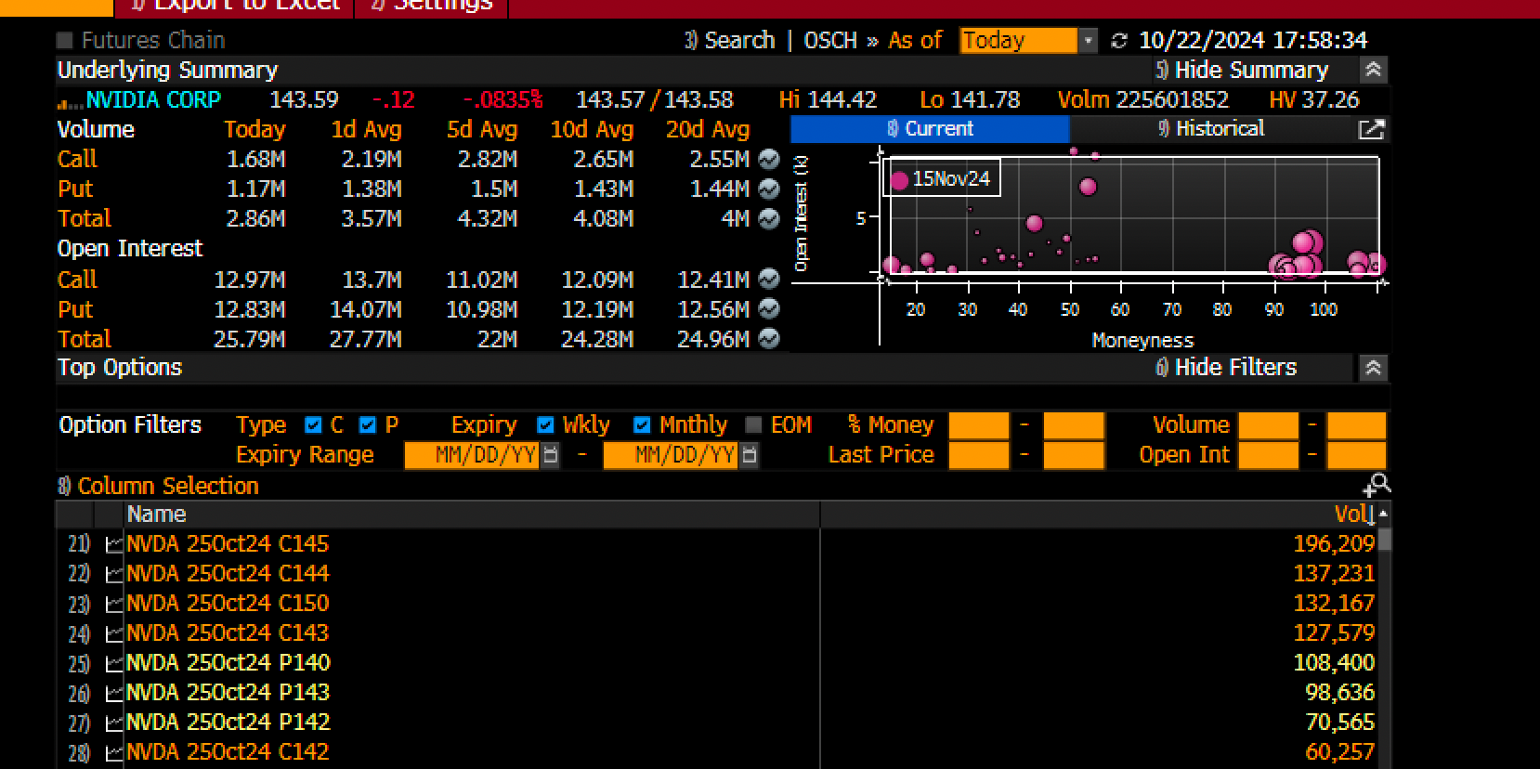Select the NVDA 25Oct24 C145 row name
Screen dimensions: 1540x769
click(x=228, y=544)
